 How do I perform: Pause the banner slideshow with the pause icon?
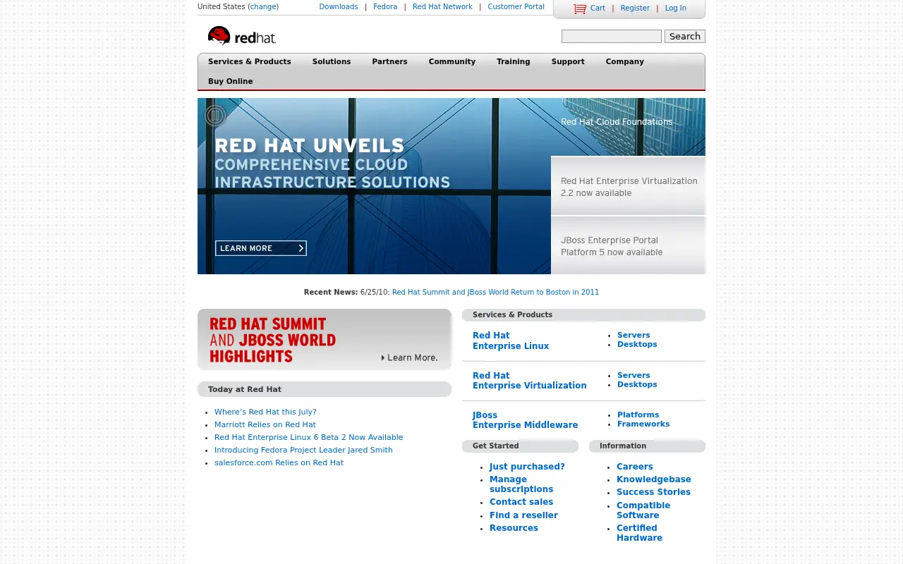[215, 116]
